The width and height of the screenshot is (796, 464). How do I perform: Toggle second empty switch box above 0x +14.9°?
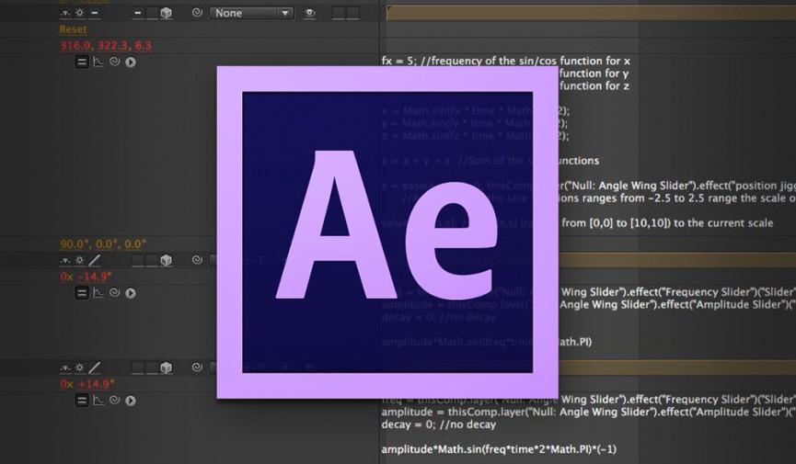152,368
